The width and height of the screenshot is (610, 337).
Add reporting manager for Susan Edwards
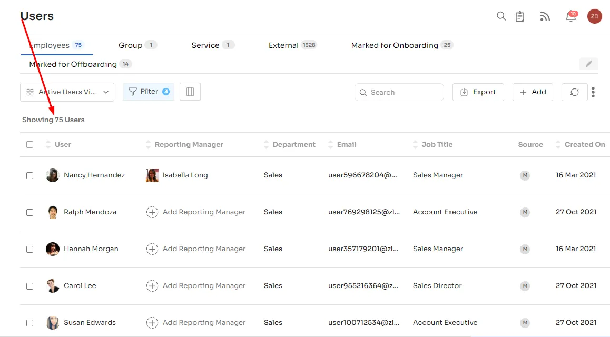click(195, 323)
